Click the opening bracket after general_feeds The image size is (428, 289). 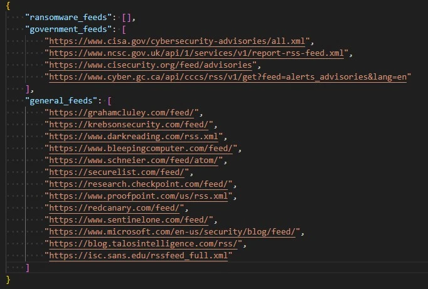click(109, 101)
